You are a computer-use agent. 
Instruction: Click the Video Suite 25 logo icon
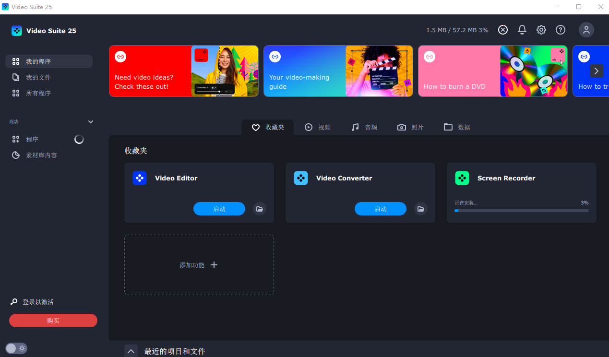[x=17, y=31]
